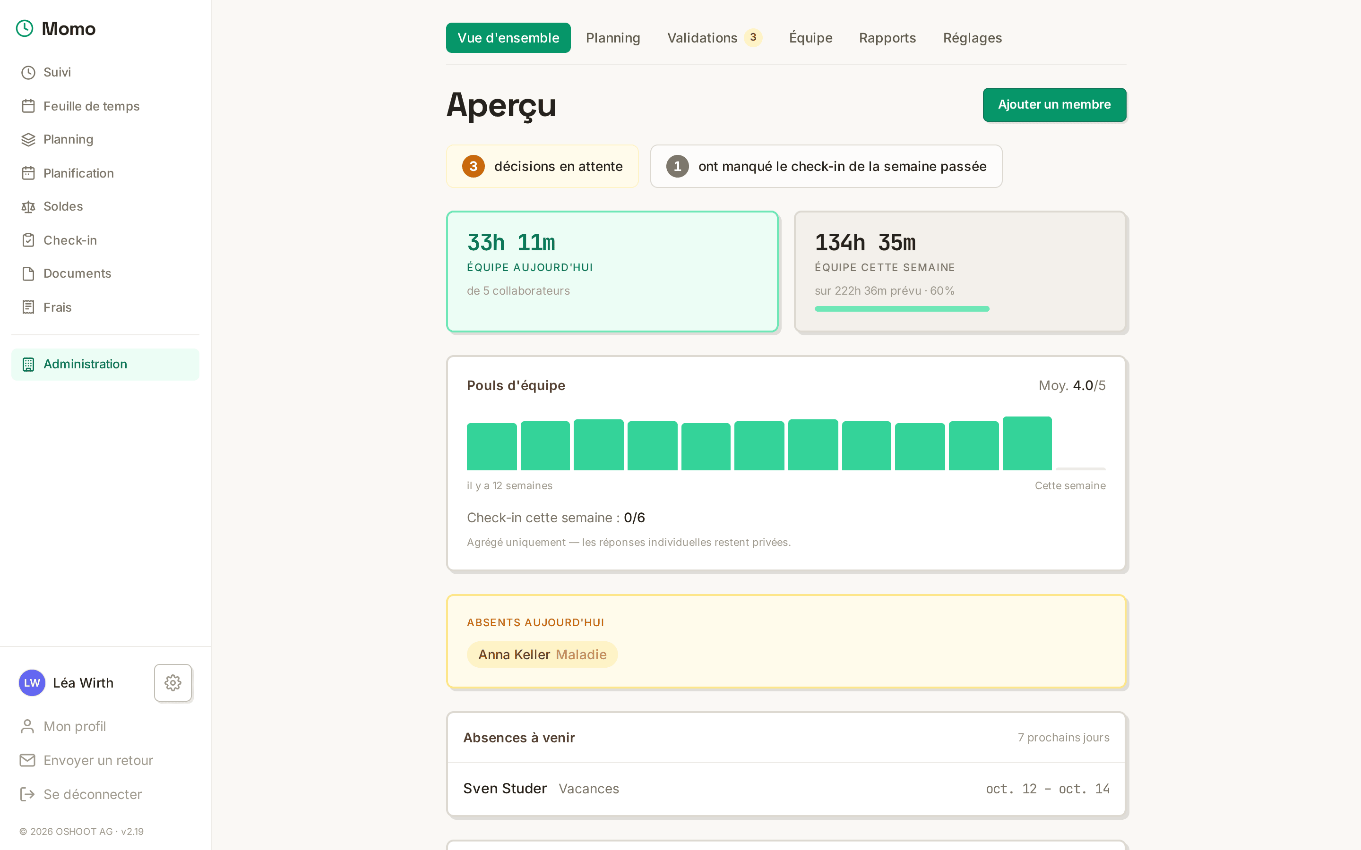Open Feuille de temps in the sidebar

pos(105,106)
